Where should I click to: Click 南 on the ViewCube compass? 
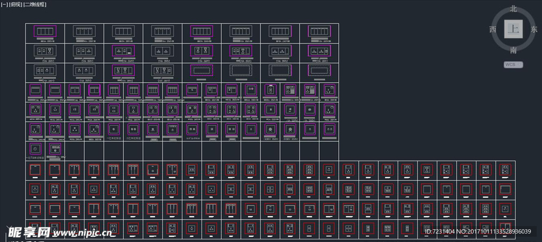coord(513,50)
